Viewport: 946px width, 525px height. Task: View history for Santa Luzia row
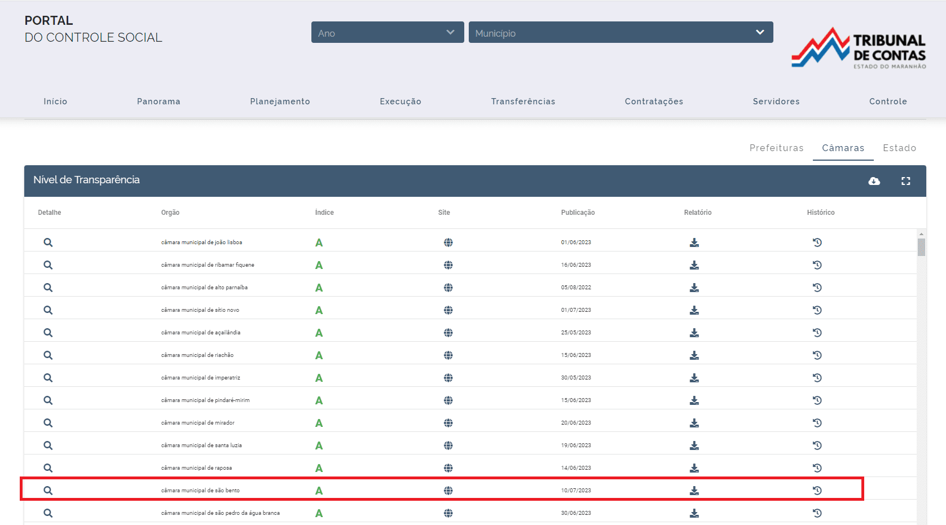(817, 445)
